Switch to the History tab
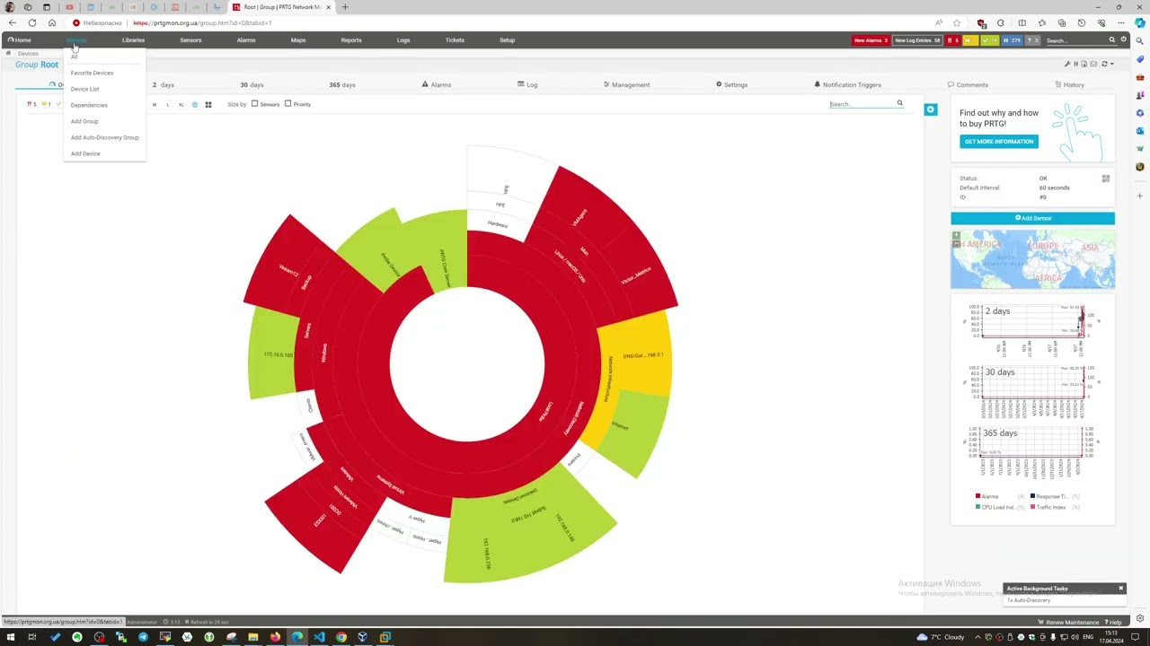 click(1069, 84)
